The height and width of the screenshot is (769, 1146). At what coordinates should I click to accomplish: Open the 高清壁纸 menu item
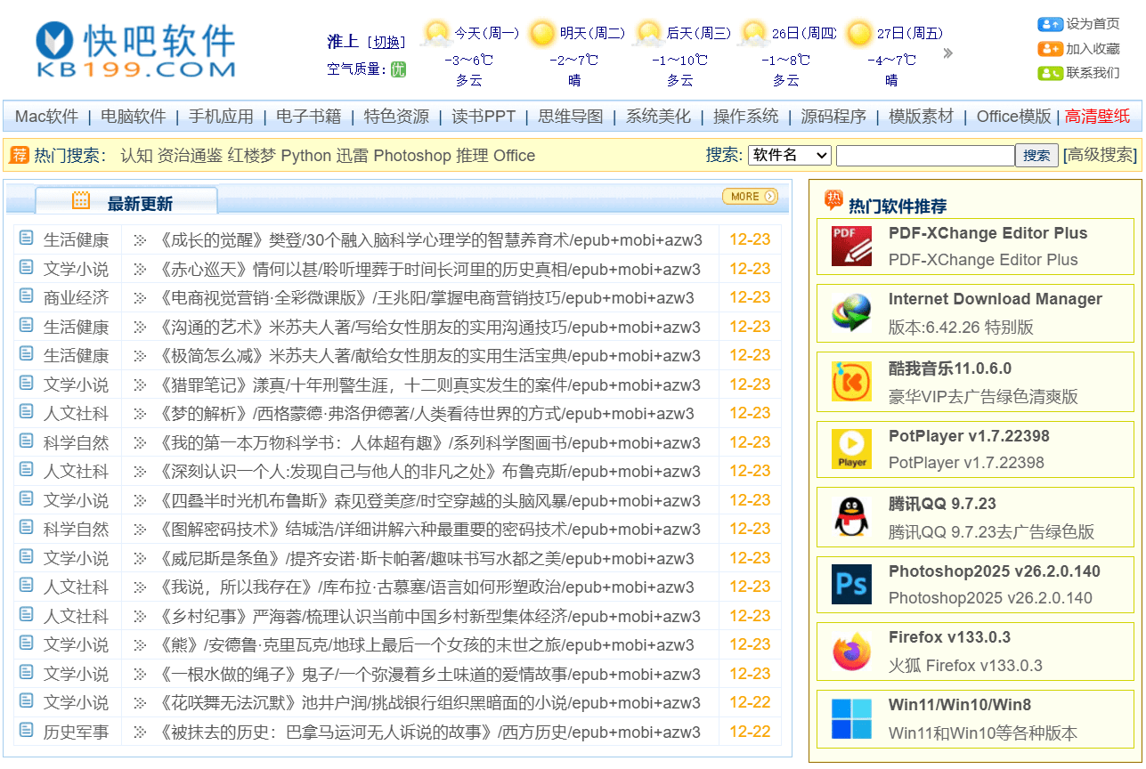click(x=1097, y=117)
